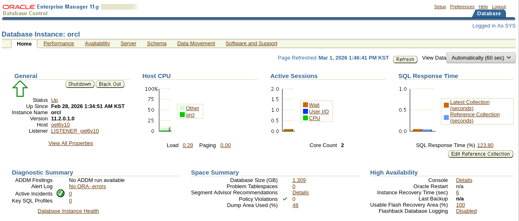519x221 pixels.
Task: Click the light green Other legend swatch
Action: pos(182,108)
